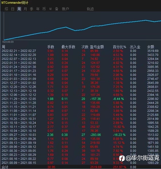The width and height of the screenshot is (161, 169).
Task: Select week row 2021.12.27 ~ 2022.01.02
Action: (80, 83)
